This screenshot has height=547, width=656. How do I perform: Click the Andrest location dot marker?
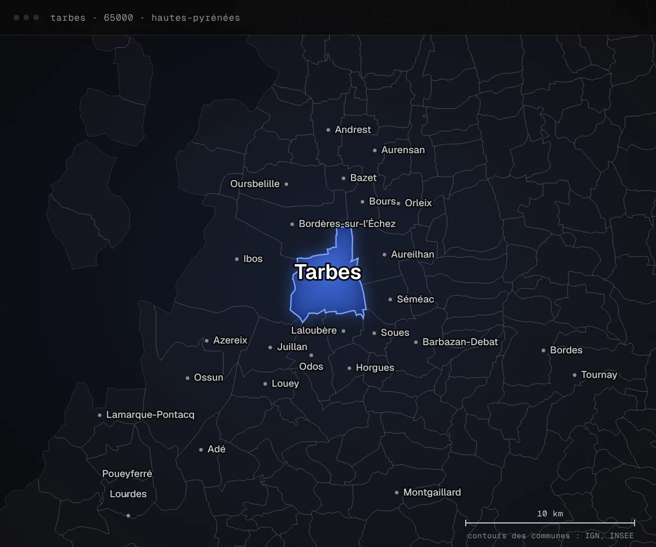point(328,130)
